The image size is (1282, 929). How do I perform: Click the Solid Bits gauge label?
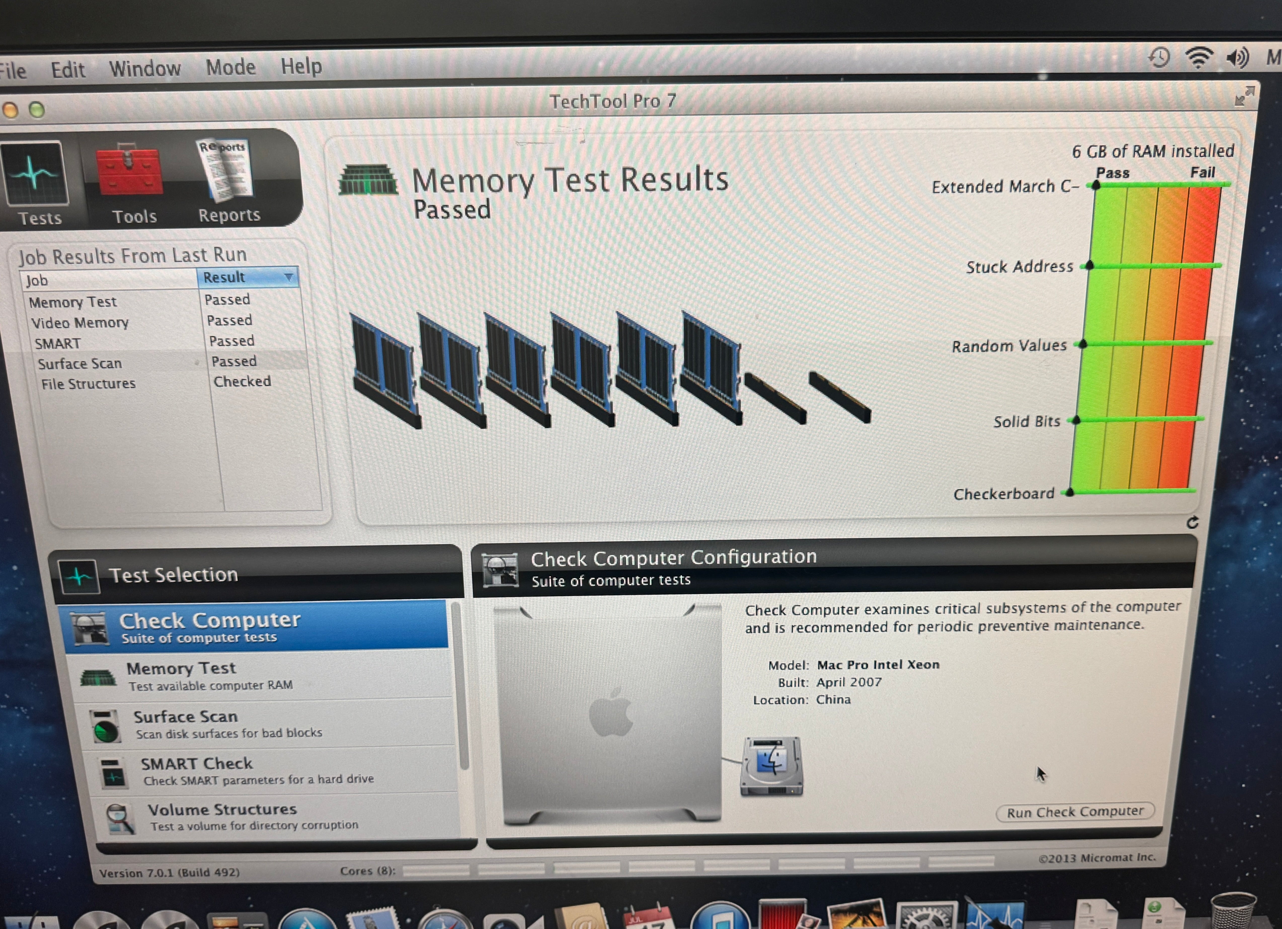1027,421
